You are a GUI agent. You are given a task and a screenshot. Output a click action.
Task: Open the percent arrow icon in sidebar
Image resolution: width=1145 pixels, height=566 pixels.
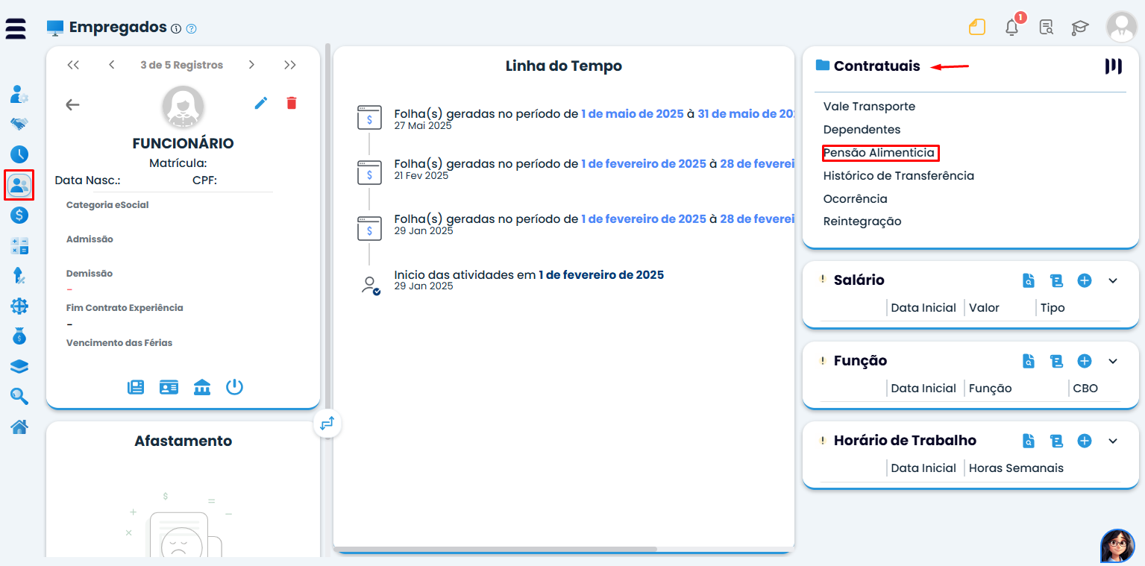[x=19, y=275]
